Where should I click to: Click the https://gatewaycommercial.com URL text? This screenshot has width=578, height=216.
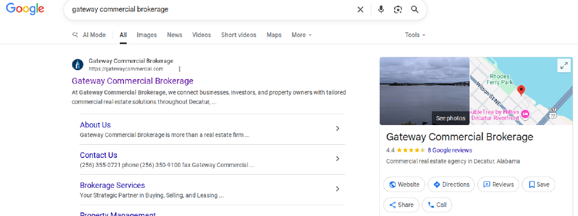pos(126,69)
